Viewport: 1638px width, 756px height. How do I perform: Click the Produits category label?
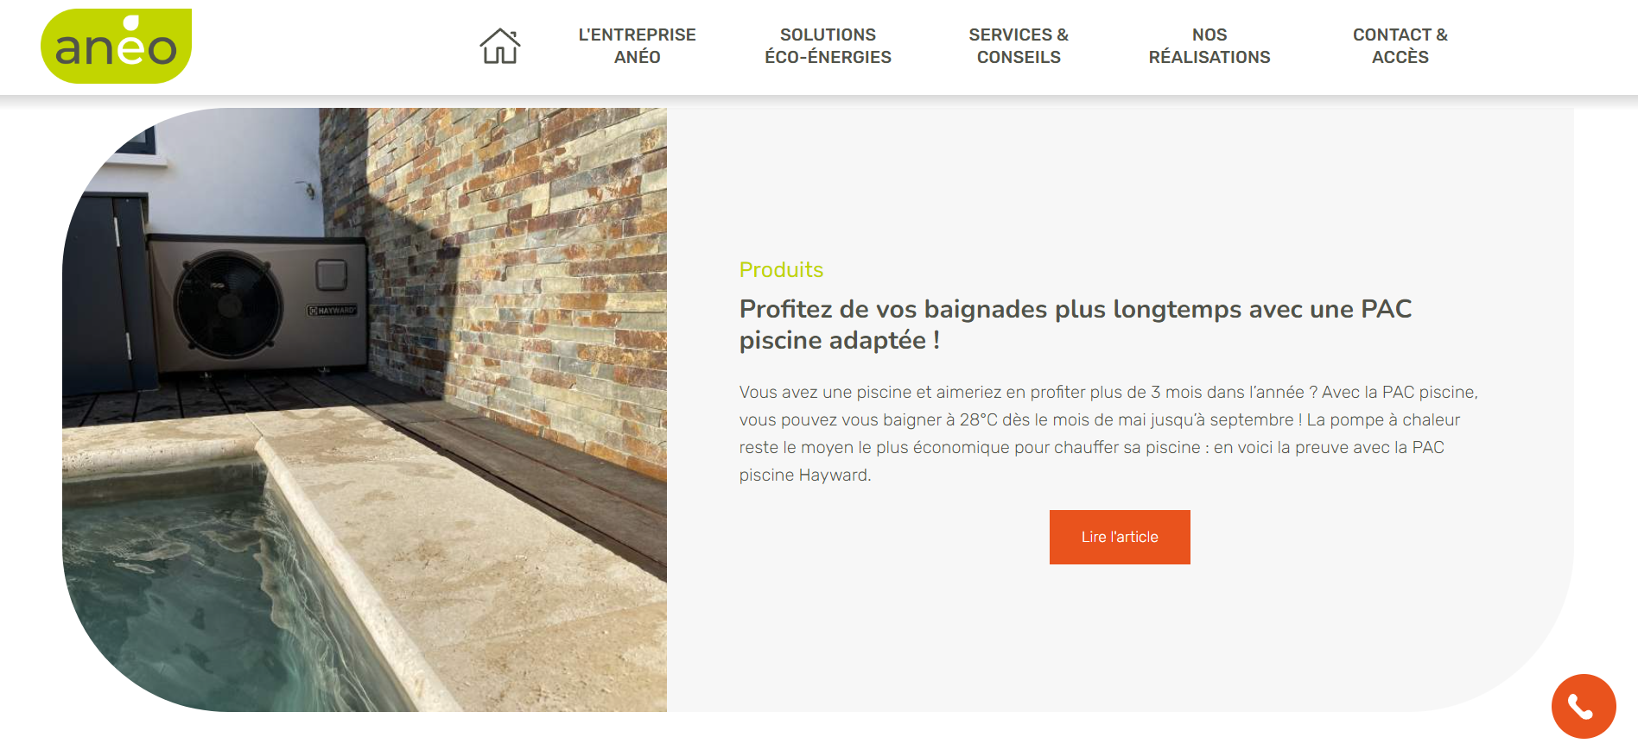pos(781,270)
